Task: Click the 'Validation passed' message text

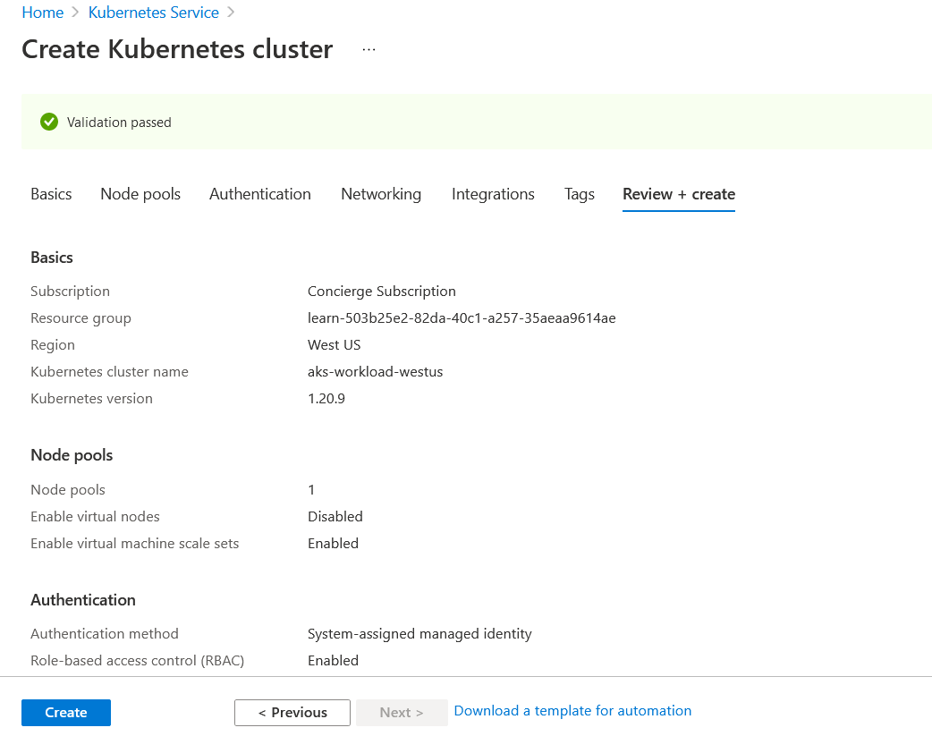Action: [x=119, y=123]
